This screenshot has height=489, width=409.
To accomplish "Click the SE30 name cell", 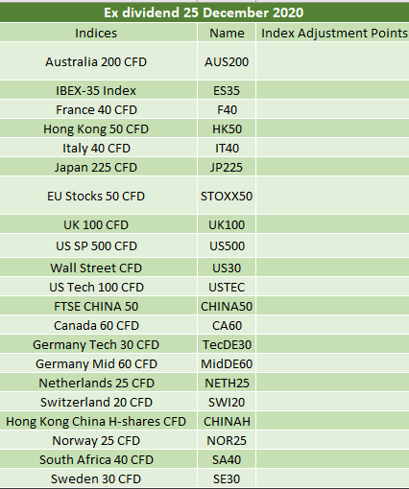I will click(x=227, y=478).
